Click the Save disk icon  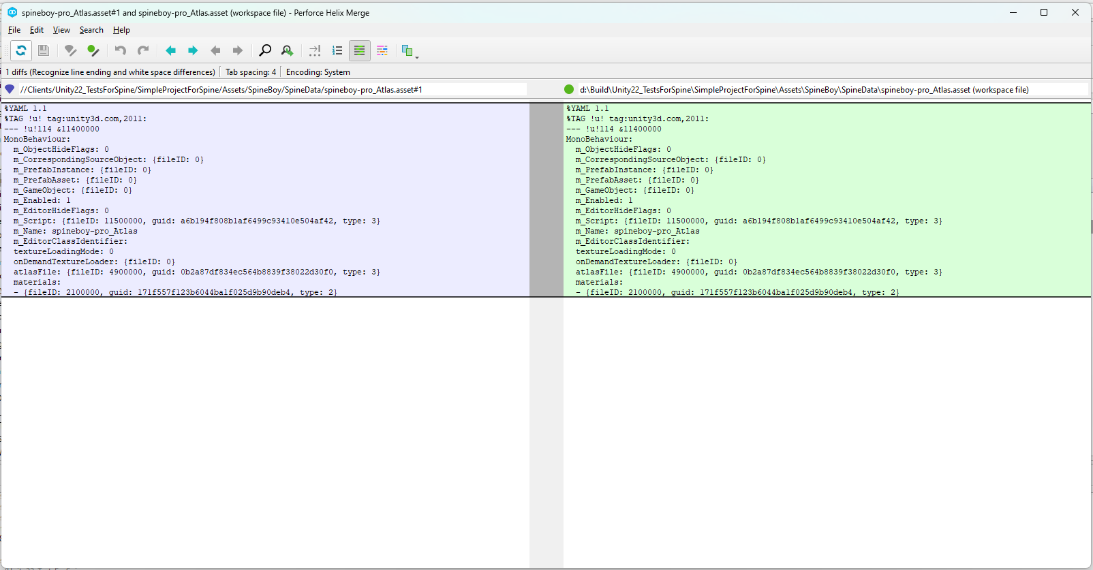43,50
